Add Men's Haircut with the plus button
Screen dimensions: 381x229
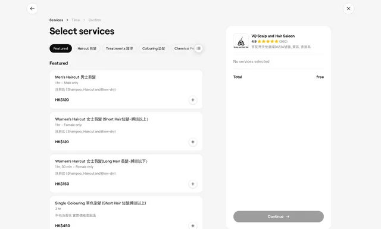click(x=193, y=100)
